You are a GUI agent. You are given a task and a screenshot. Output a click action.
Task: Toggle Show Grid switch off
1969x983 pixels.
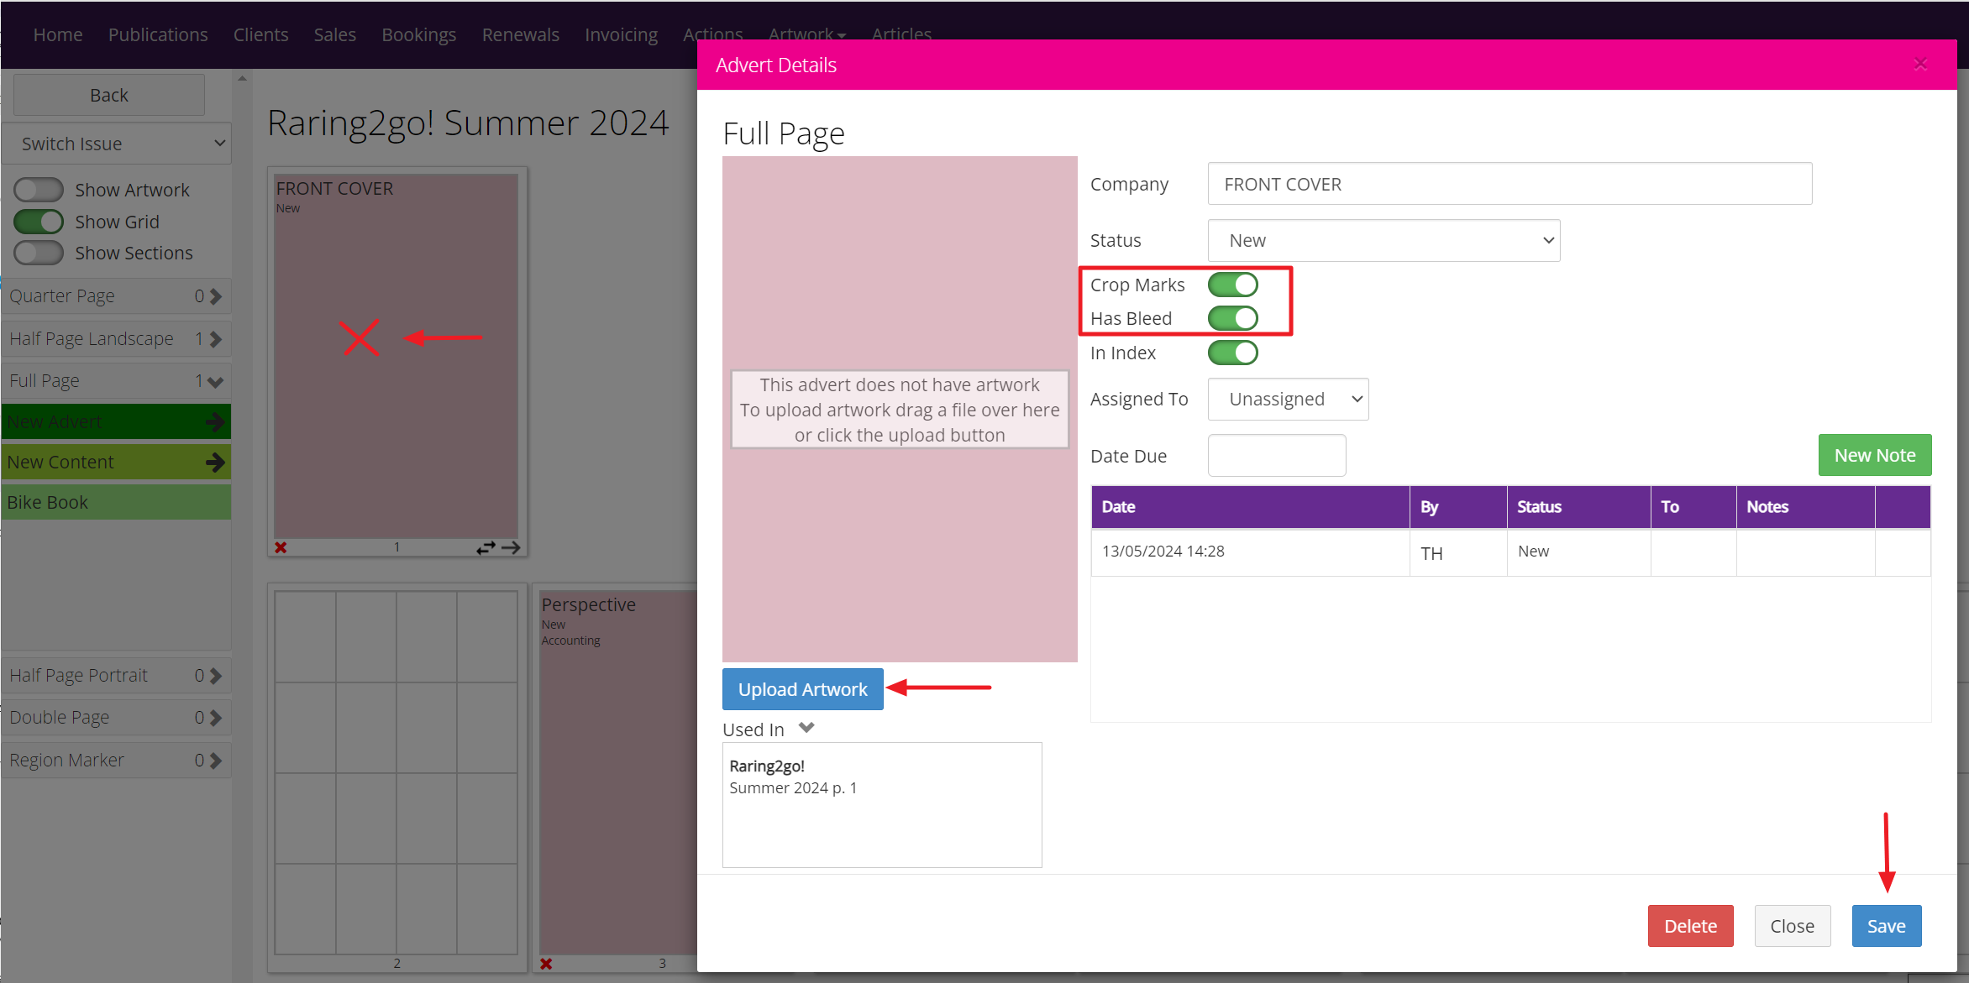39,222
